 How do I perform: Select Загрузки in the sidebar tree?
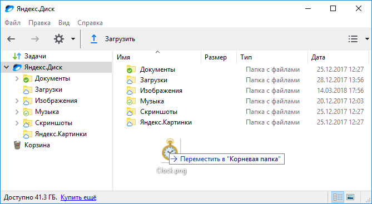click(x=48, y=89)
